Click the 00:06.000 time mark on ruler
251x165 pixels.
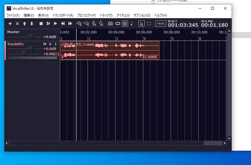[x=144, y=32]
